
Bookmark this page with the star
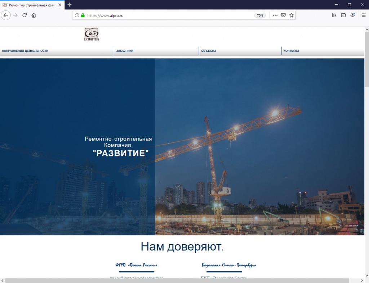(x=291, y=15)
